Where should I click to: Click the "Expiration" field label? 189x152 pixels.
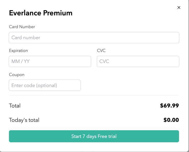point(18,50)
